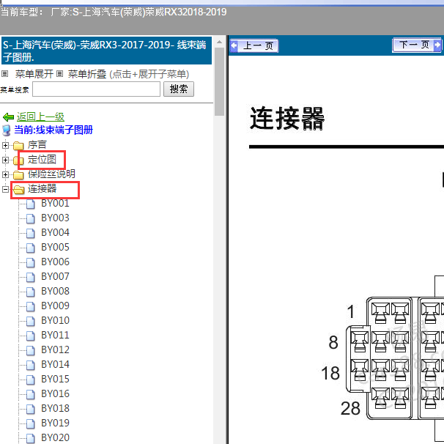The width and height of the screenshot is (444, 444).
Task: Select the BY004 tree entry text
Action: (x=55, y=232)
